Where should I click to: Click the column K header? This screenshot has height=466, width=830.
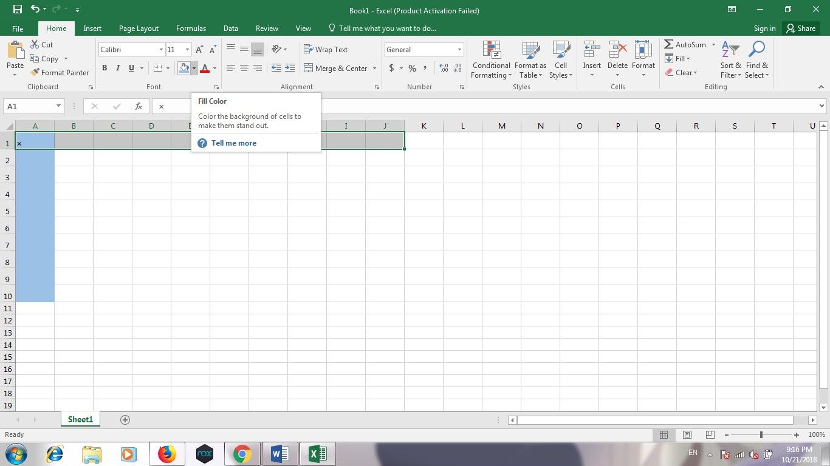point(424,126)
